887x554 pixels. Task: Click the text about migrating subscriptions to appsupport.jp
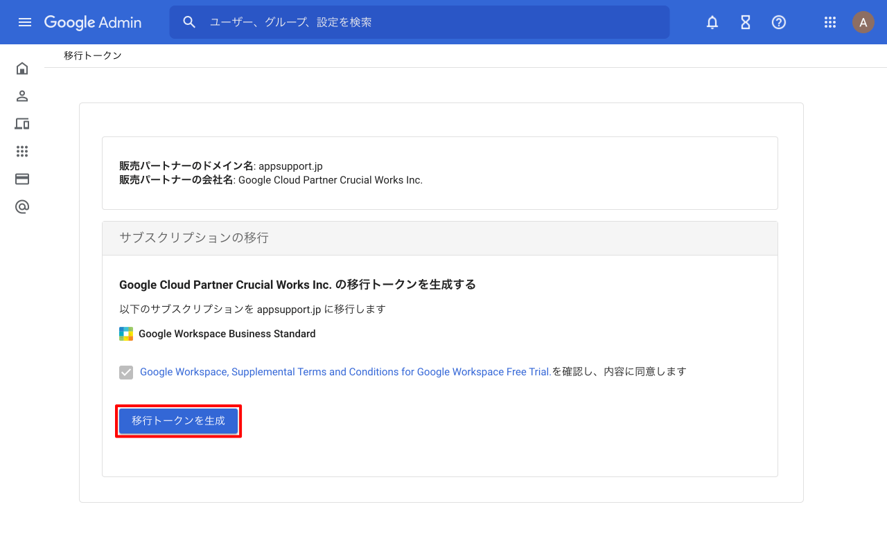click(252, 309)
